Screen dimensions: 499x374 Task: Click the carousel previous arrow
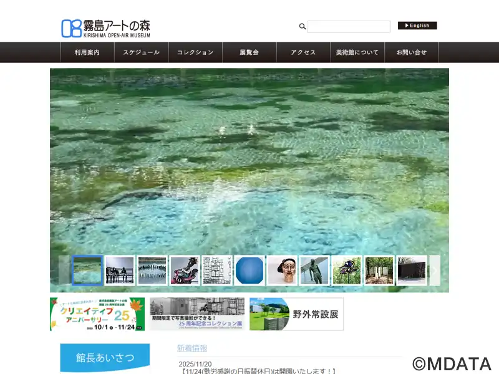(65, 271)
